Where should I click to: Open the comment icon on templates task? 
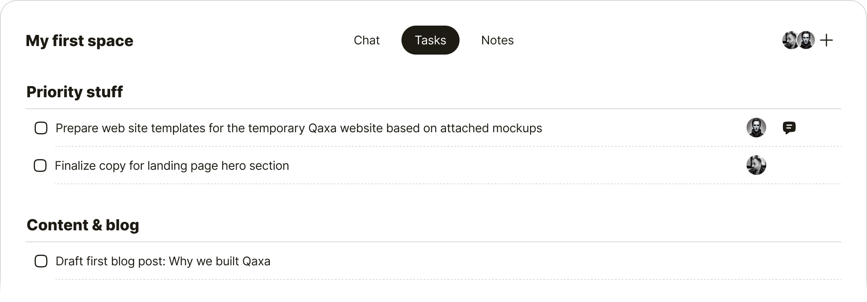coord(789,128)
